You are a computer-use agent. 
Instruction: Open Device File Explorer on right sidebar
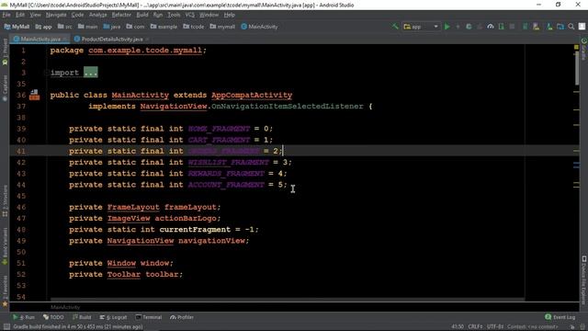click(584, 280)
